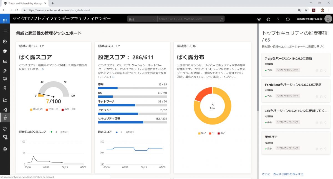Open the user avatar account menu
The height and width of the screenshot is (179, 333).
click(329, 19)
